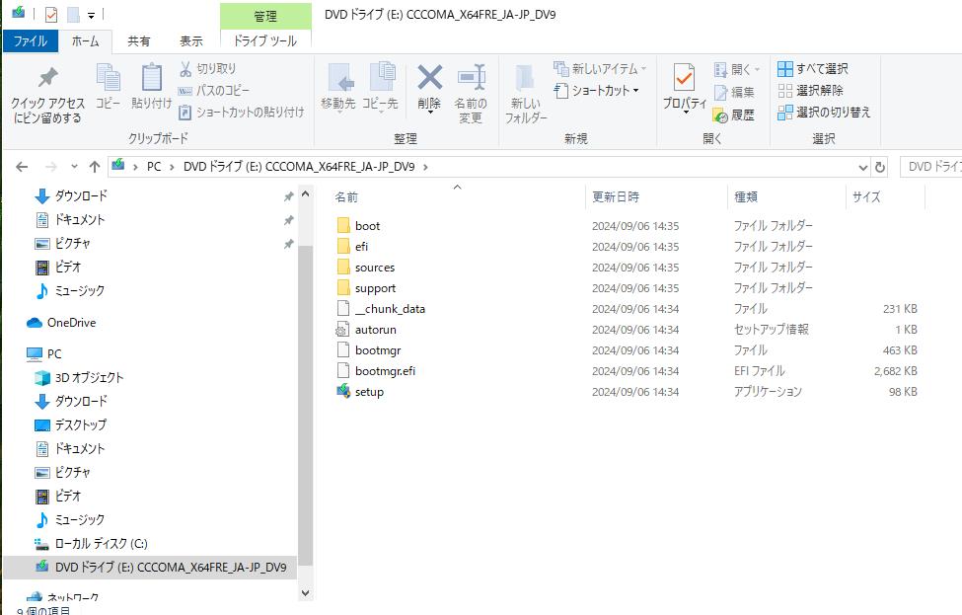The image size is (962, 615).
Task: Click the back navigation arrow
Action: tap(22, 167)
